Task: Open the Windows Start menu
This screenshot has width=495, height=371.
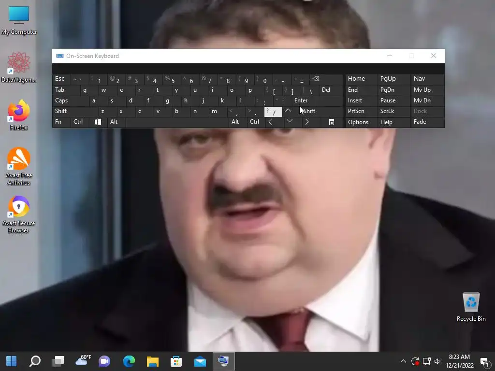Action: pyautogui.click(x=12, y=361)
